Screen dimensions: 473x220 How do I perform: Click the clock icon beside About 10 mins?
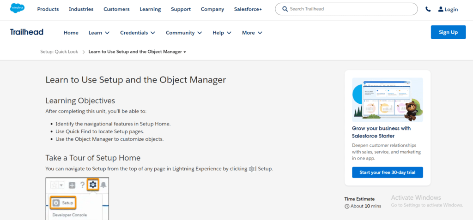(347, 207)
